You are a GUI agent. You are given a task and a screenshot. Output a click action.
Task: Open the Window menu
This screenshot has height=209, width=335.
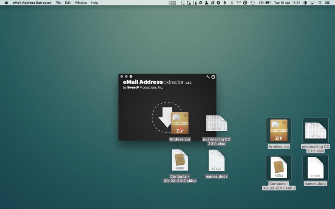click(x=81, y=3)
